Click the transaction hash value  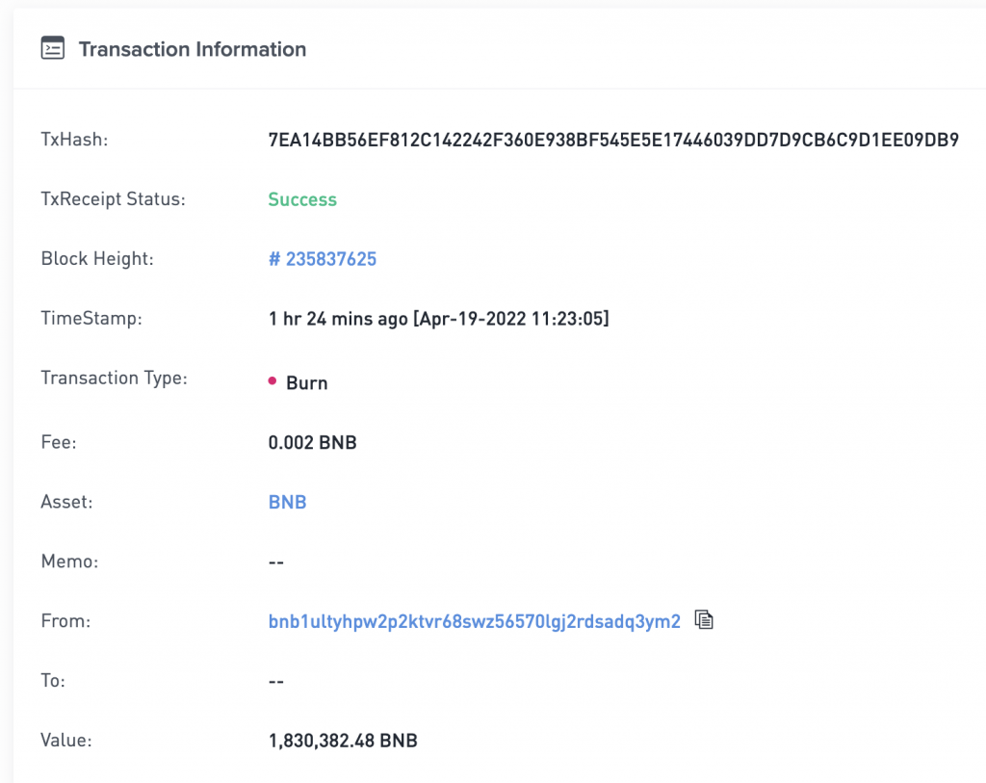(x=613, y=140)
